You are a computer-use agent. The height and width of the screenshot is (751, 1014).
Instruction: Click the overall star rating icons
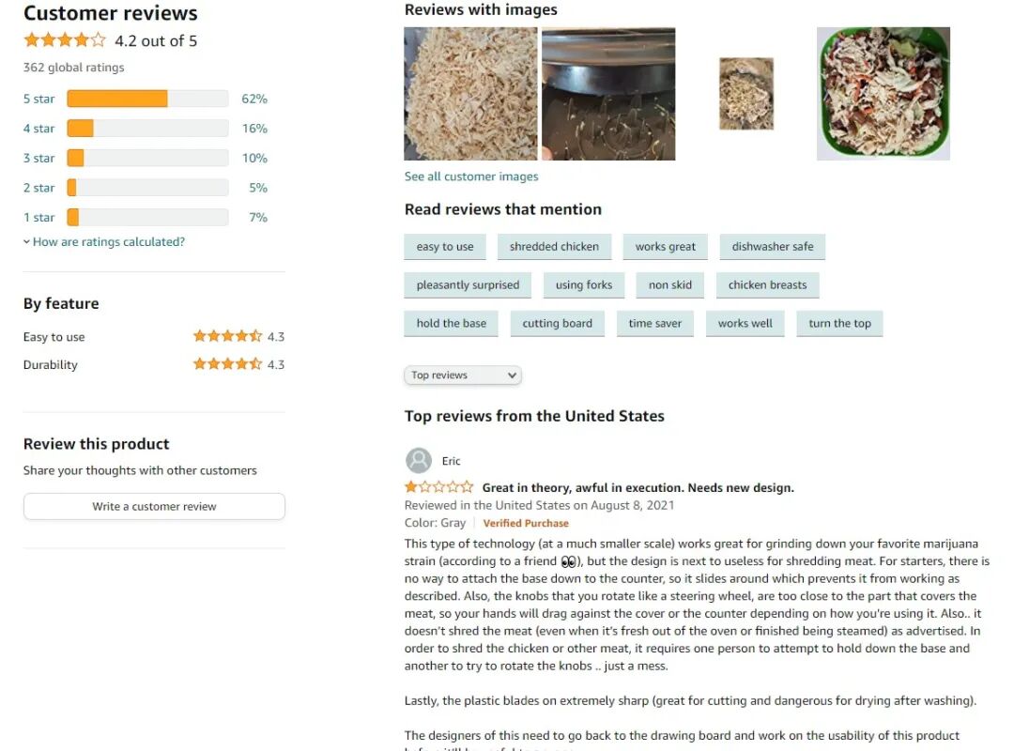point(65,40)
